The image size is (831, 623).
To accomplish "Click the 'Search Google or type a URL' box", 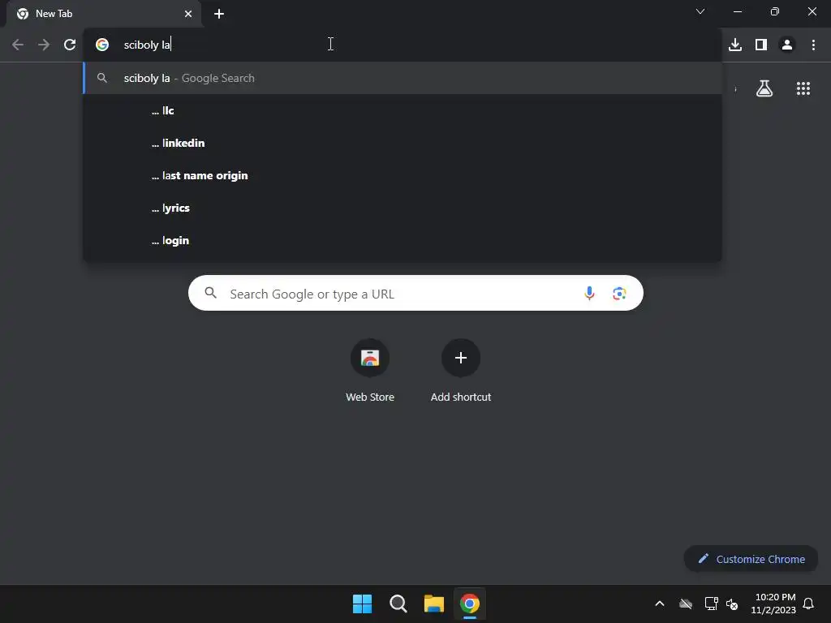I will click(415, 293).
